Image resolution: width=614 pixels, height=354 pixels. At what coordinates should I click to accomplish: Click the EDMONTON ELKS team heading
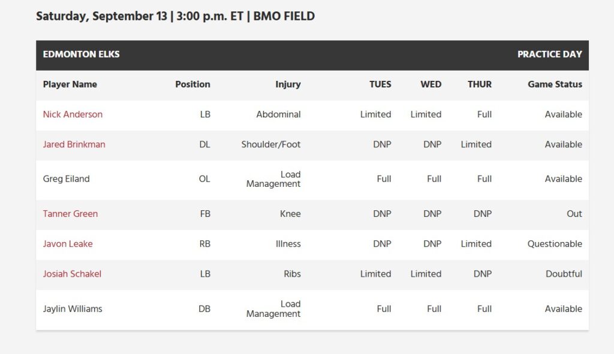[81, 55]
